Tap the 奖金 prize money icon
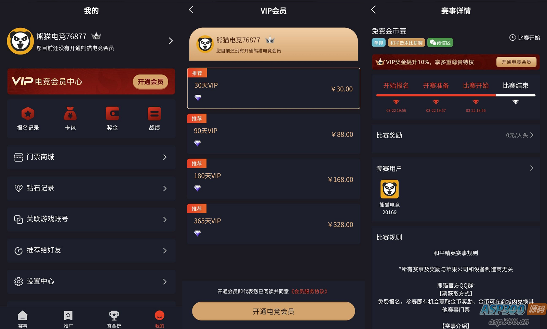 click(x=112, y=114)
